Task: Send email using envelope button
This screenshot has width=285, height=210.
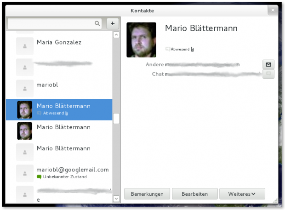Action: pos(268,64)
